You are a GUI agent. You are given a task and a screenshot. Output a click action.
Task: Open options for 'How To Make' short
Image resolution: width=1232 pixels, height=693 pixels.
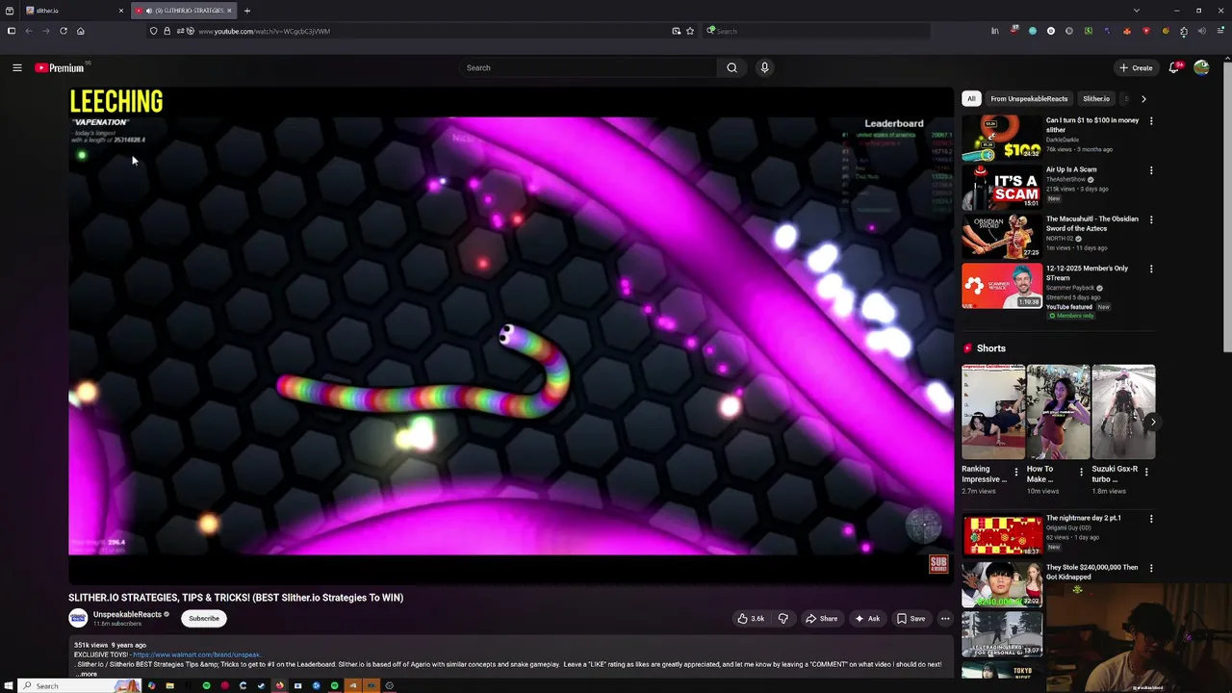pyautogui.click(x=1081, y=472)
